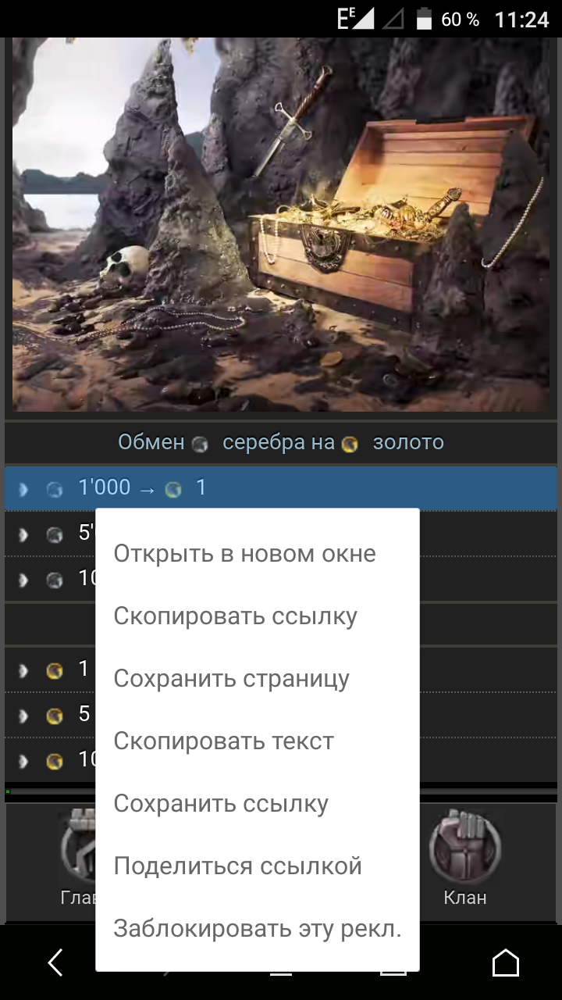Tap the Клан fist icon

(x=466, y=847)
